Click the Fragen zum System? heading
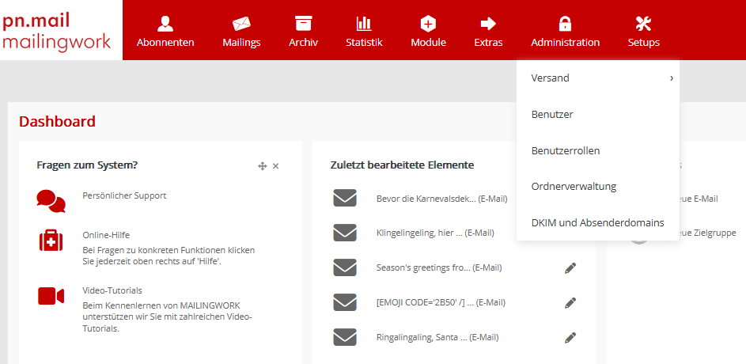746x364 pixels. 87,165
